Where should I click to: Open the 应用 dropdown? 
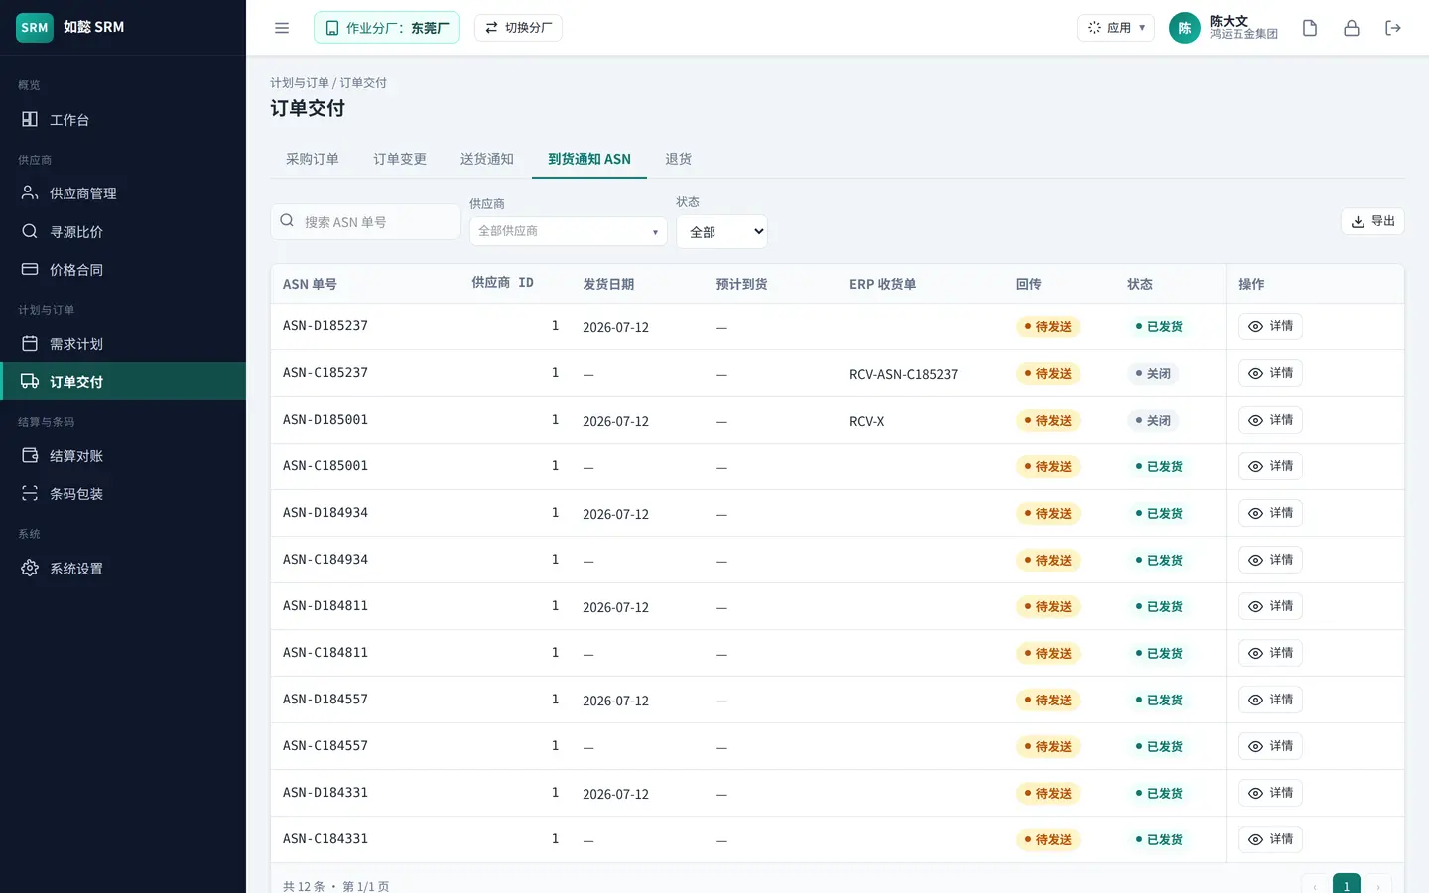pos(1115,28)
